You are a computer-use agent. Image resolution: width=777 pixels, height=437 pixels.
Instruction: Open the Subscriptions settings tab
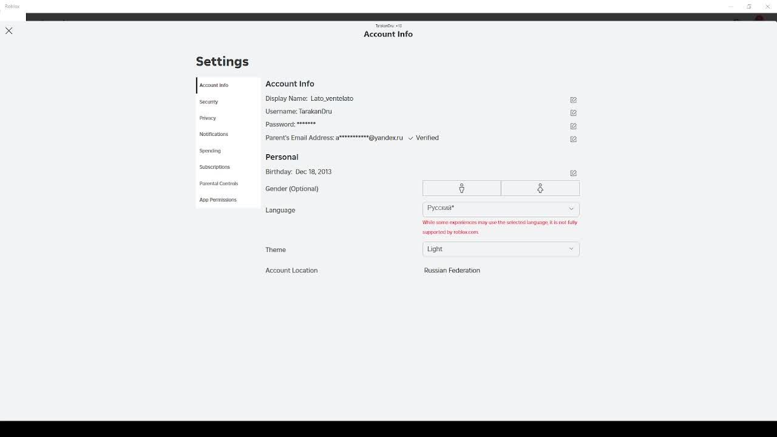pos(228,167)
